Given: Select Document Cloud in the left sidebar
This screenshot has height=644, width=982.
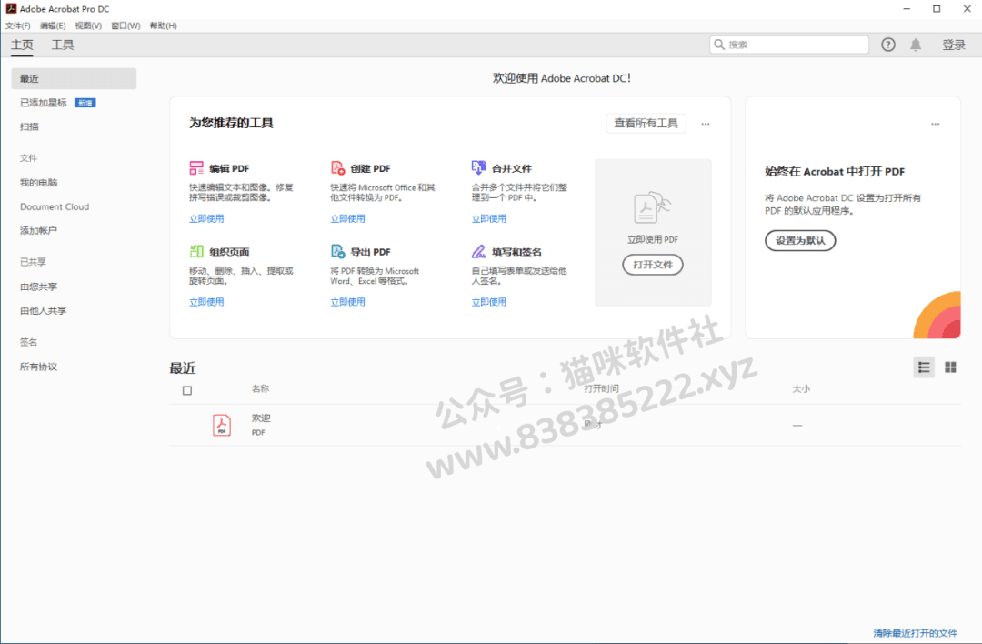Looking at the screenshot, I should pos(55,206).
